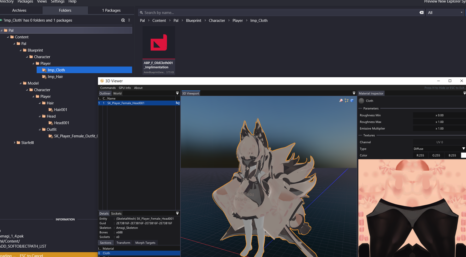
Task: Click the Model folder icon in tree
Action: (x=25, y=83)
